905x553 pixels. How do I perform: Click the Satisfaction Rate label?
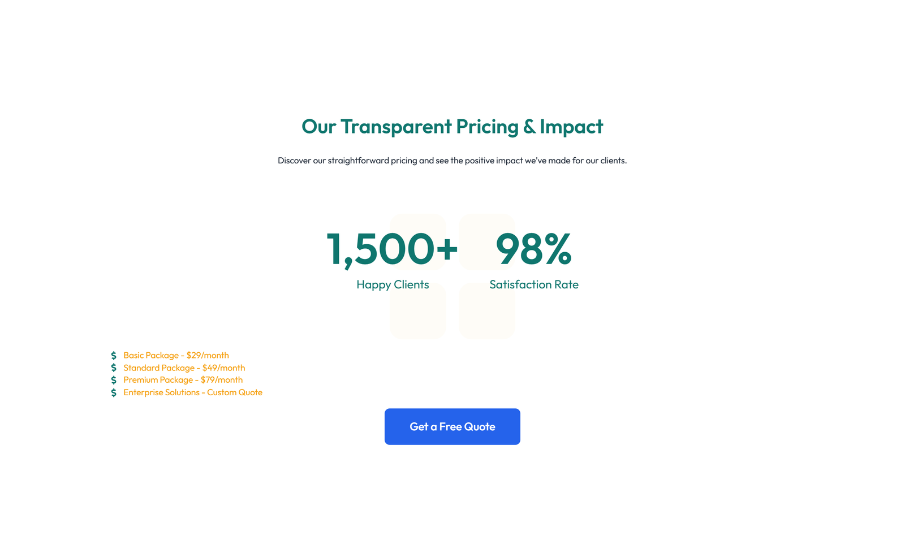click(x=535, y=284)
